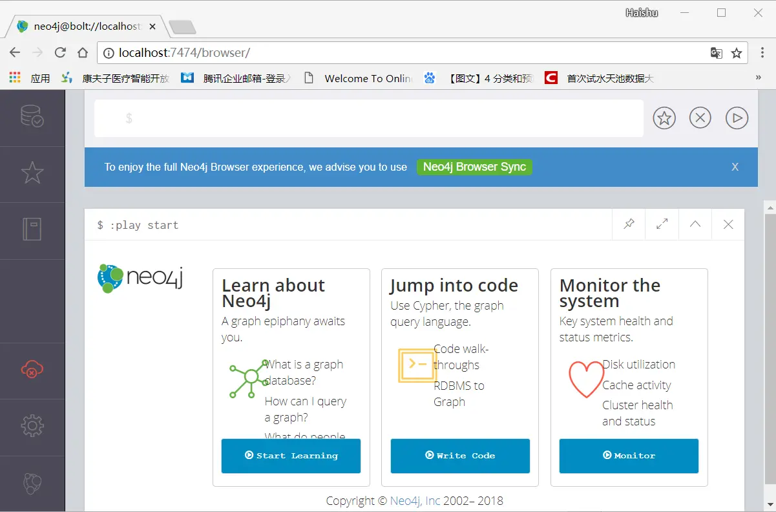Click the graph nodes illustration icon
The image size is (776, 512).
248,378
